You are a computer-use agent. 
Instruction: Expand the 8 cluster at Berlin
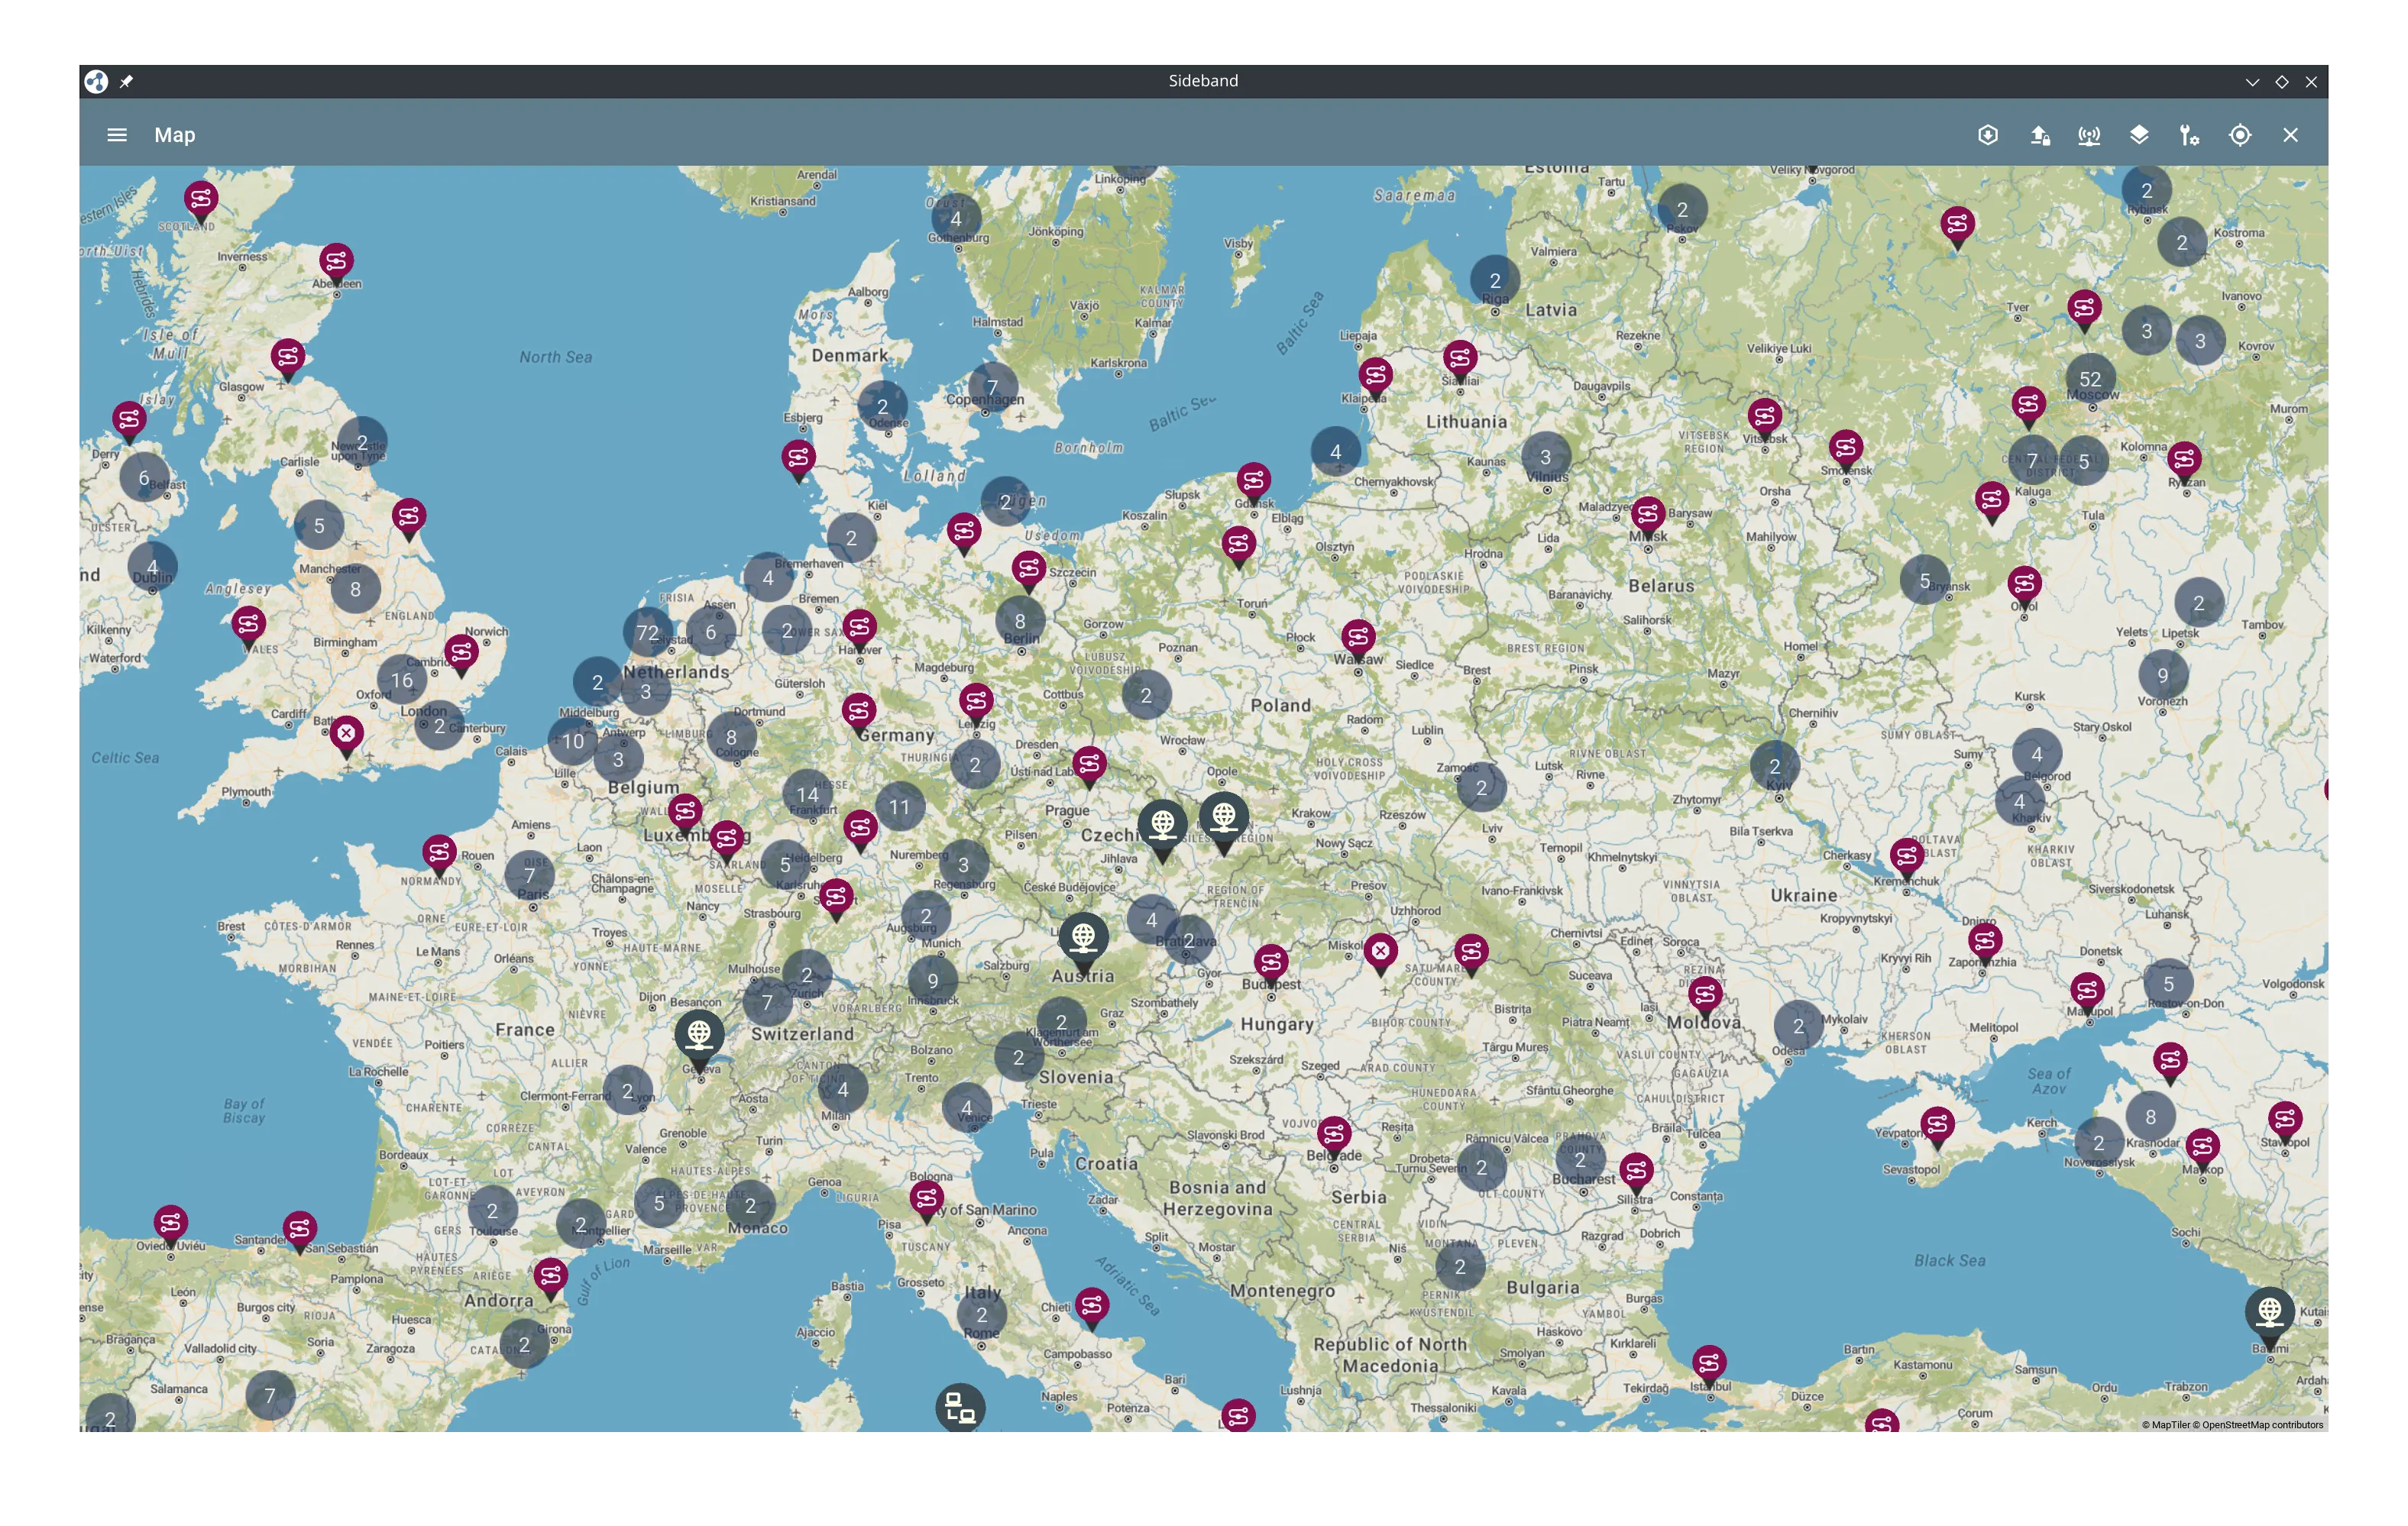click(1020, 620)
